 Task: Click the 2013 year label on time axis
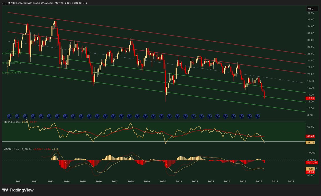click(51, 181)
